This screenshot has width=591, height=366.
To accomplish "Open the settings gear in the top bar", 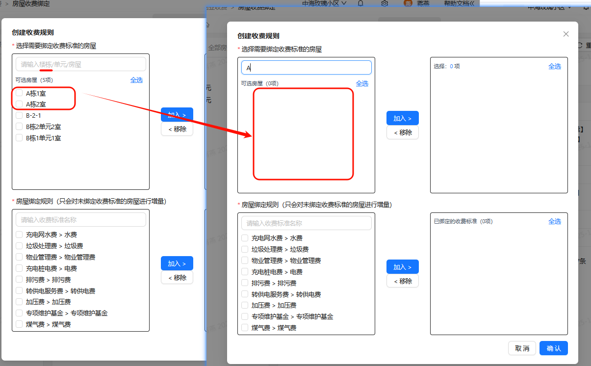I will (x=385, y=4).
